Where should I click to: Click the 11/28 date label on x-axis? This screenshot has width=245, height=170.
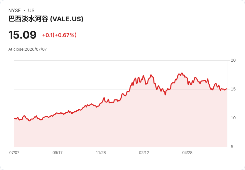[x=101, y=152]
